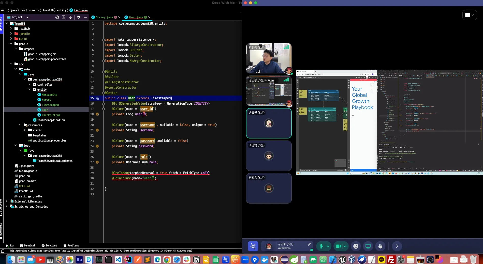Image resolution: width=483 pixels, height=264 pixels.
Task: Open the Terminal tool window tab
Action: [x=27, y=246]
